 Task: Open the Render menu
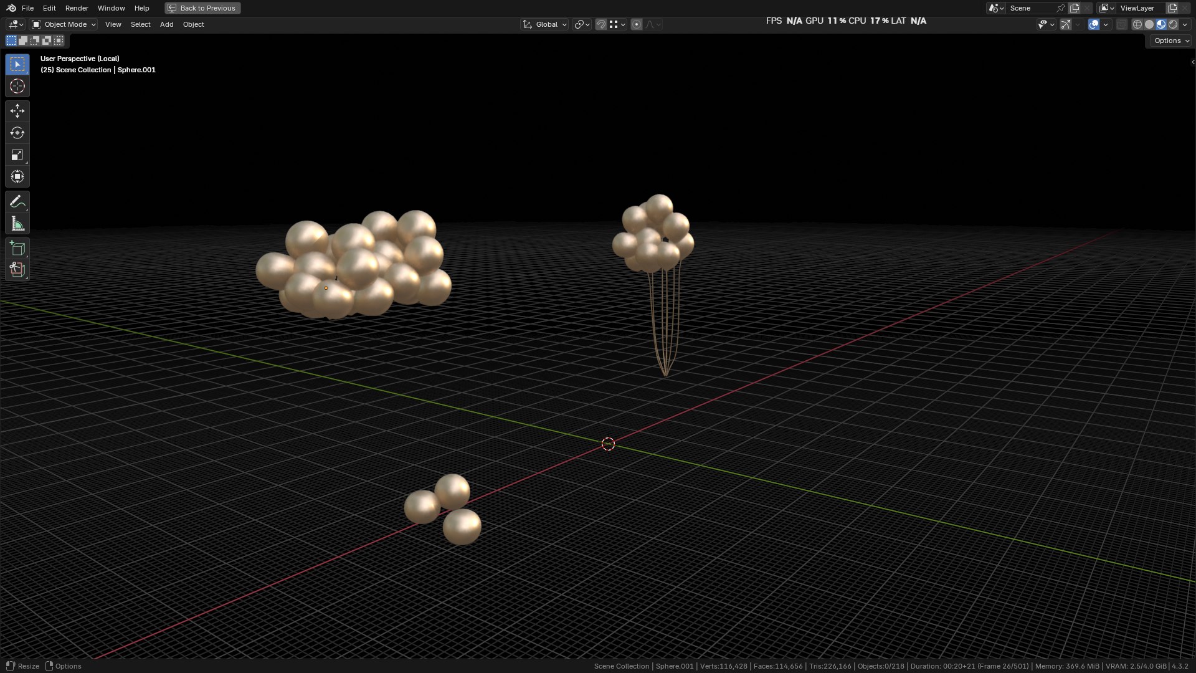(77, 8)
